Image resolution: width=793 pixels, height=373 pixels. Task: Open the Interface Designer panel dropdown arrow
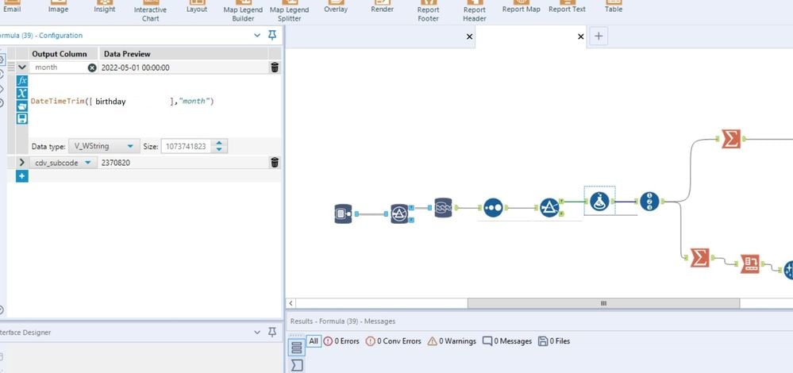257,333
